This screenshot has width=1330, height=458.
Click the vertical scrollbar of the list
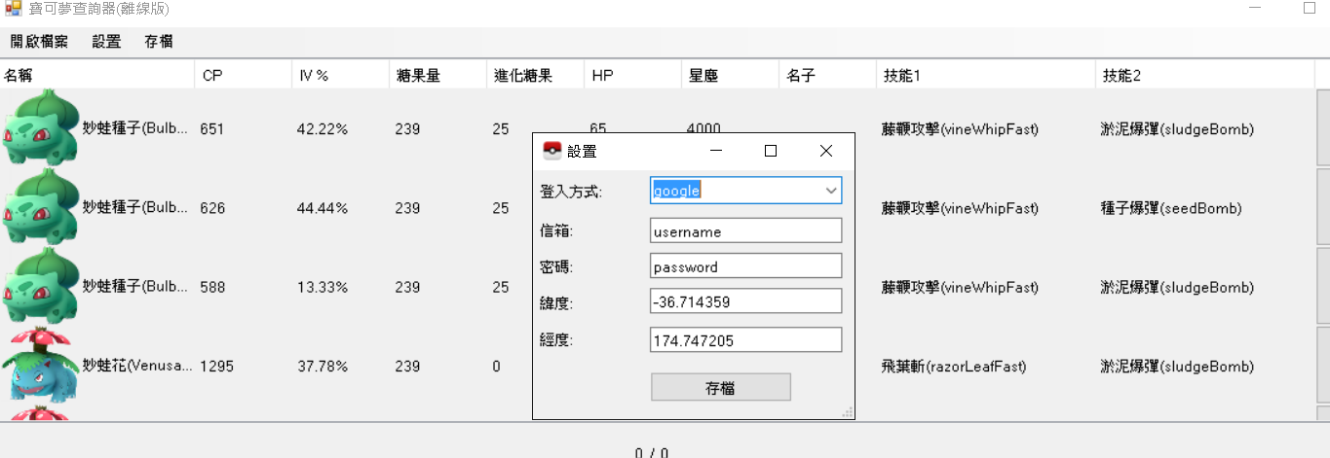click(x=1322, y=255)
